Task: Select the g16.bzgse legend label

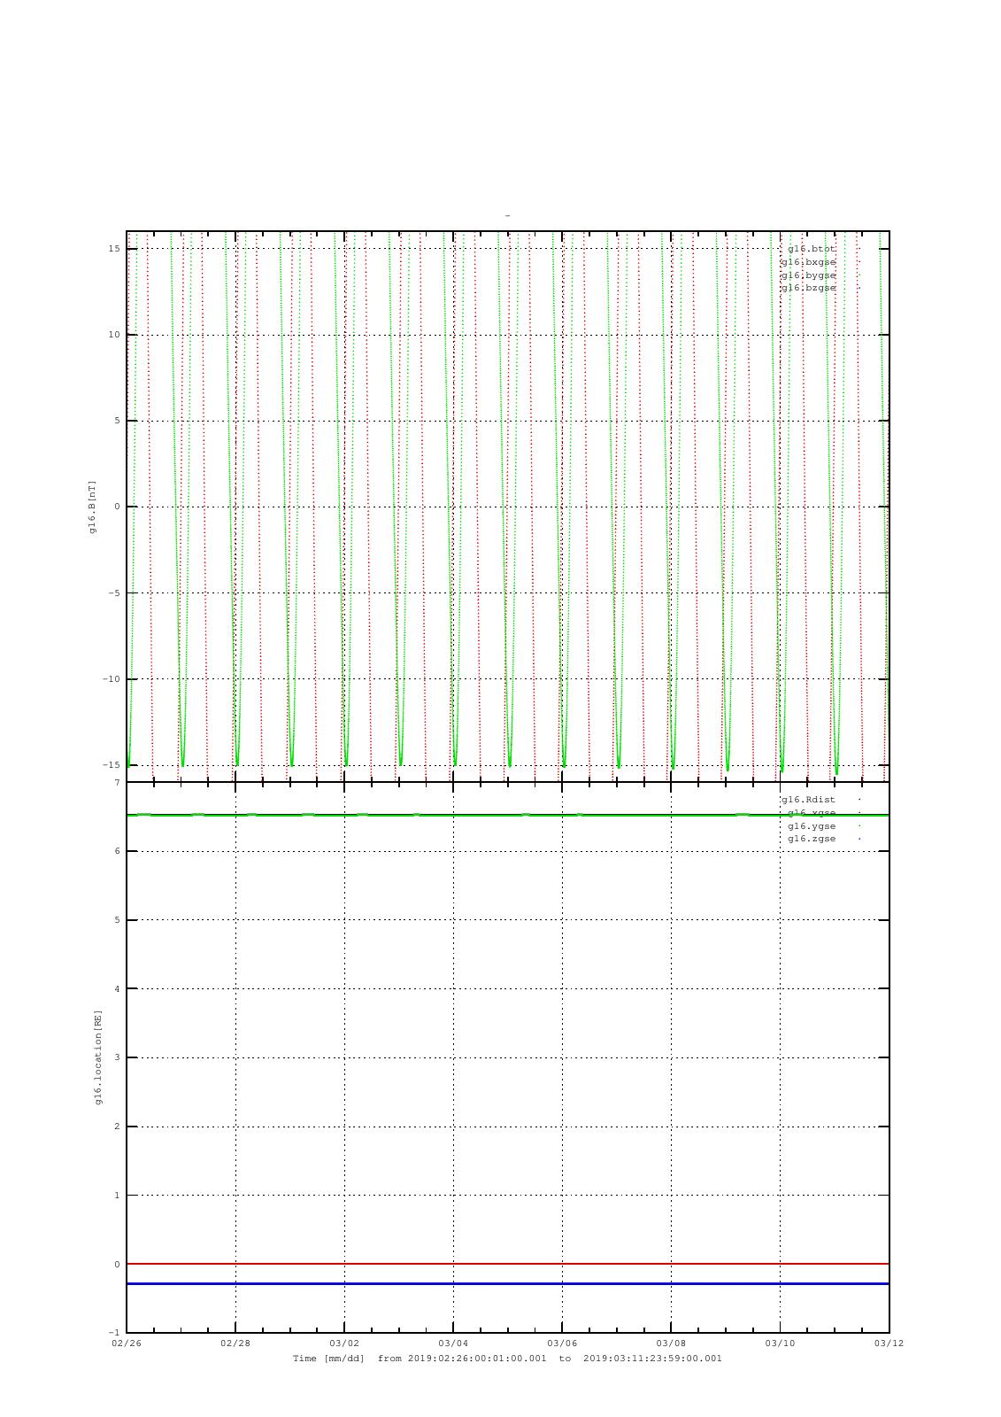Action: (808, 288)
